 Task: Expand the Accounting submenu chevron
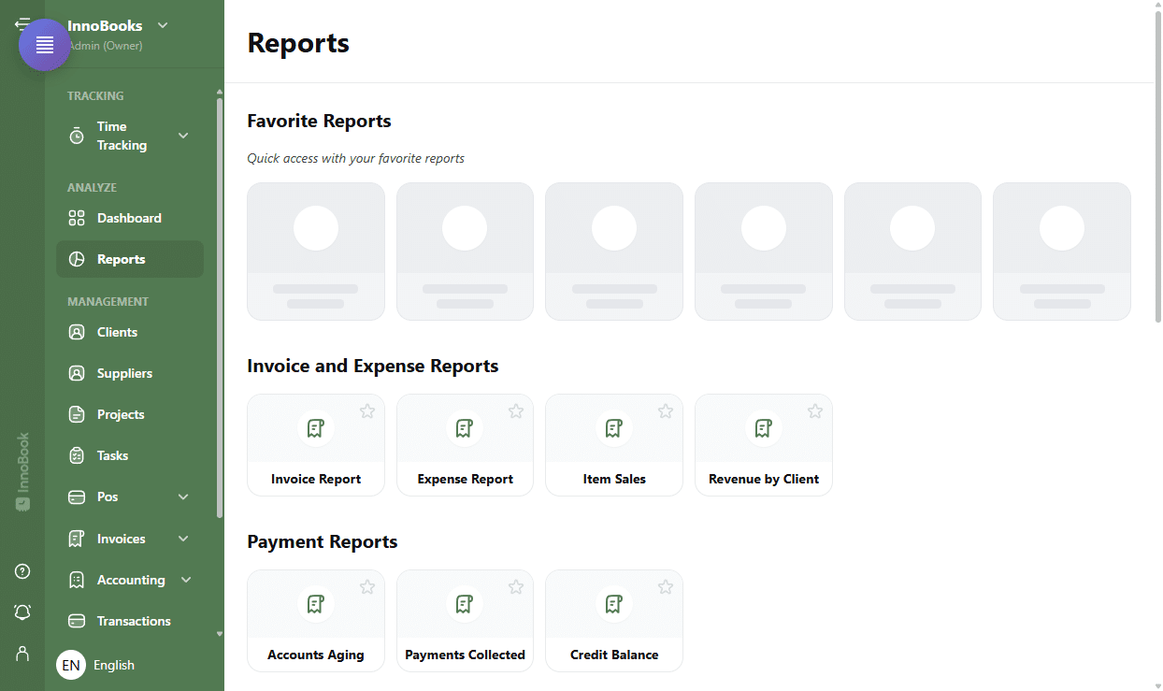click(186, 580)
